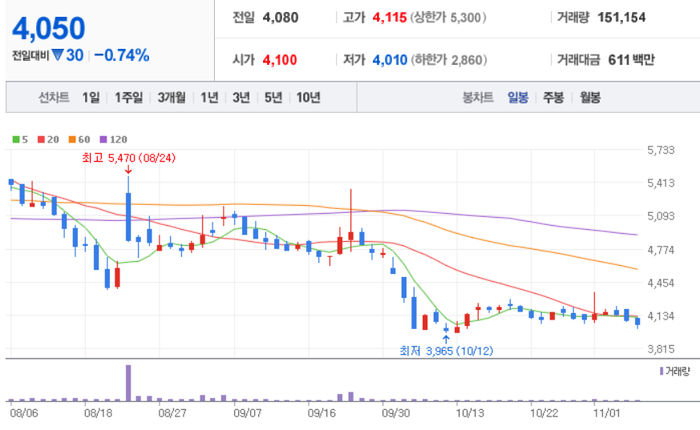This screenshot has width=700, height=430.
Task: Click the 4,134 price axis label
Action: (661, 316)
